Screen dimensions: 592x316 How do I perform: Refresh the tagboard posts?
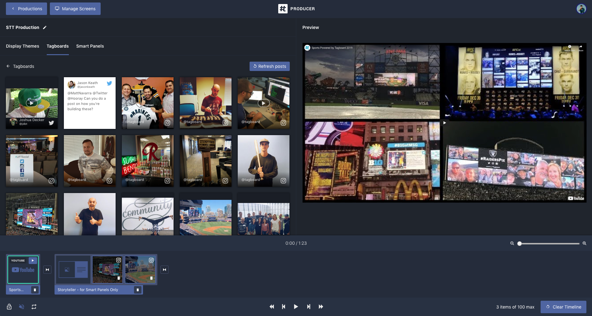(270, 66)
